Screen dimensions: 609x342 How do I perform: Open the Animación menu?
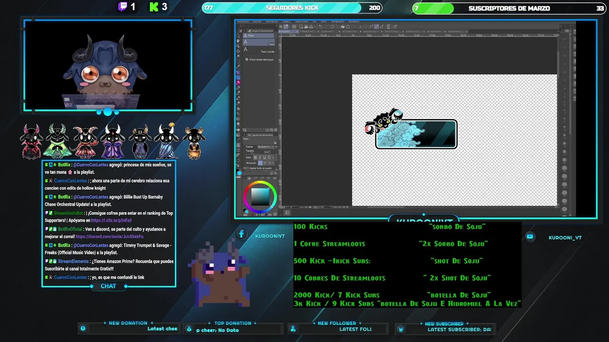click(x=272, y=21)
